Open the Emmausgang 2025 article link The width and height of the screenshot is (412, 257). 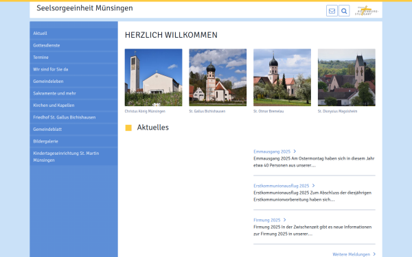click(x=272, y=151)
